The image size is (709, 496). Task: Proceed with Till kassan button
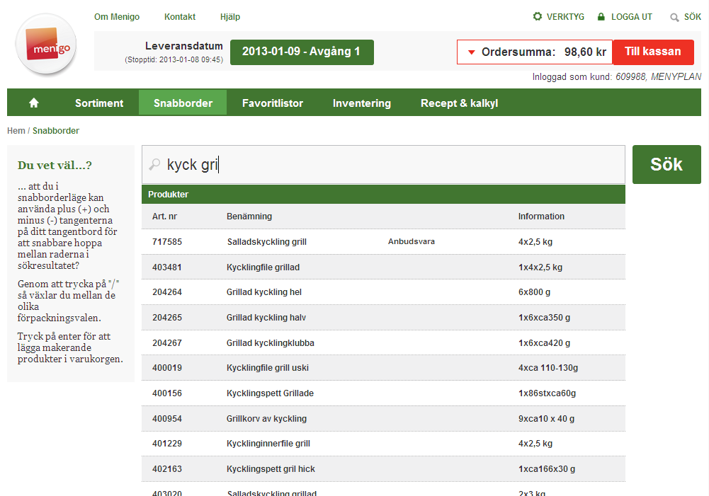tap(653, 52)
